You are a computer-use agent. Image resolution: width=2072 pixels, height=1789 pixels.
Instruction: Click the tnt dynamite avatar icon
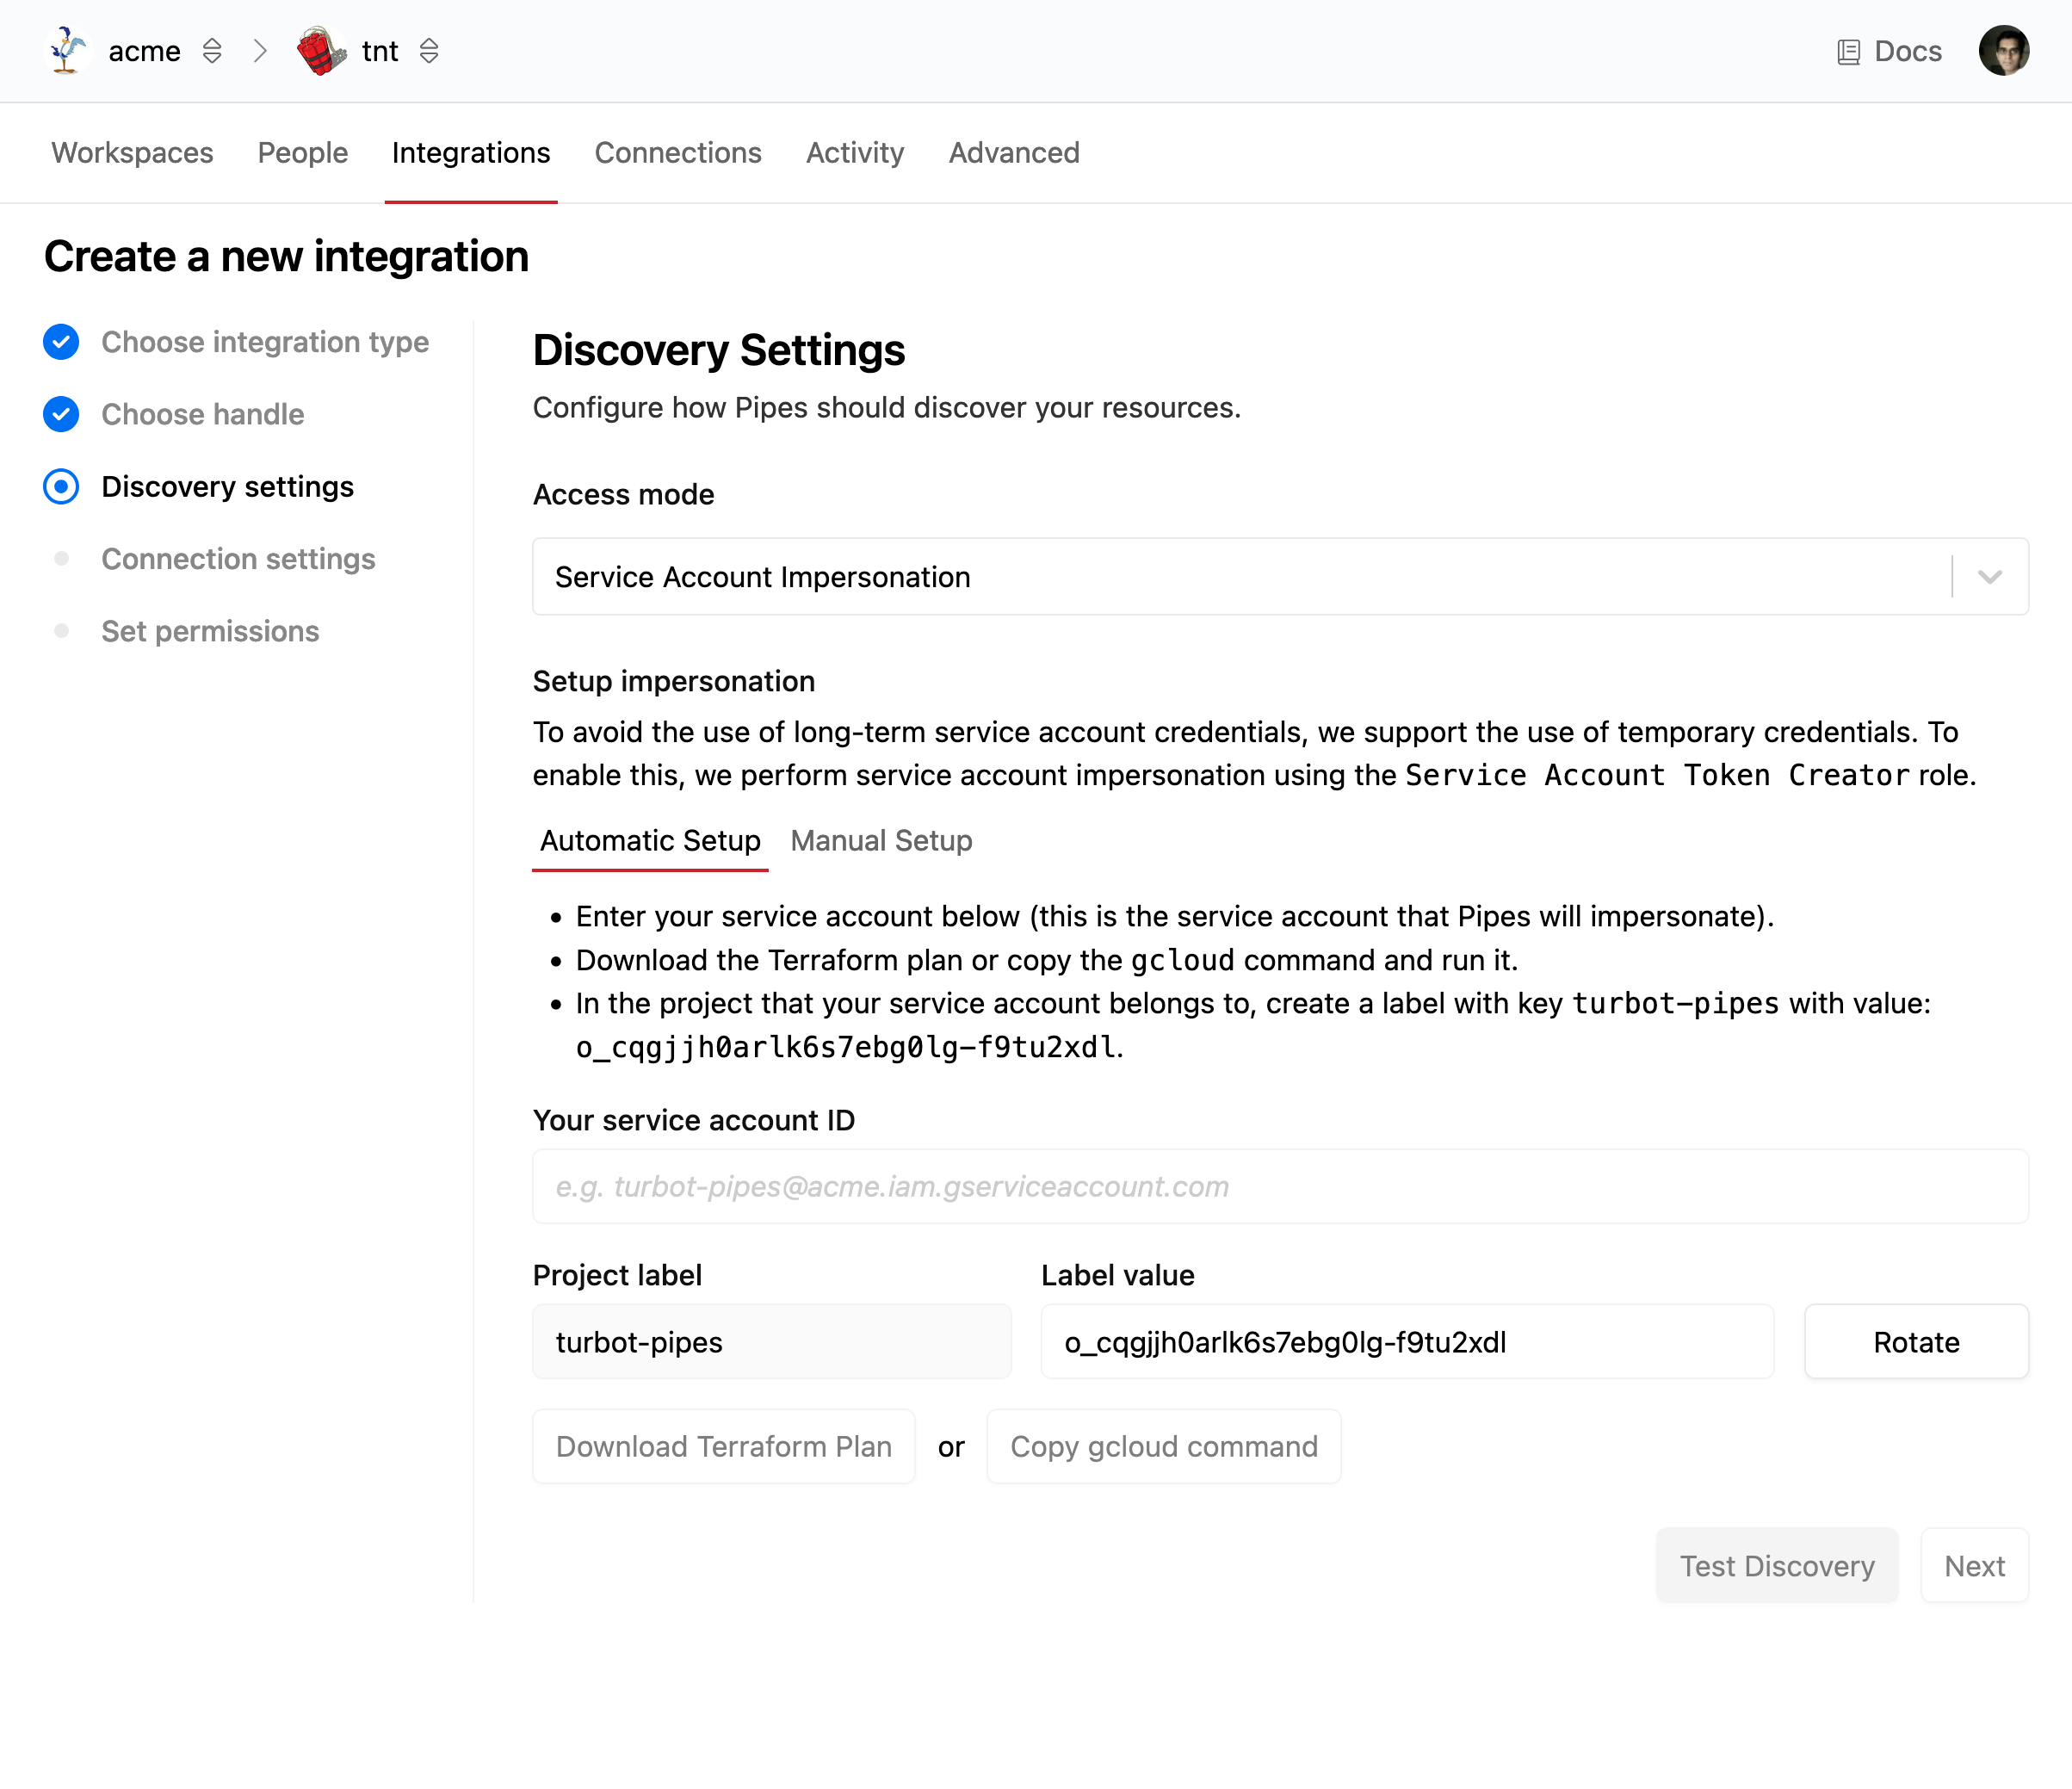(320, 50)
